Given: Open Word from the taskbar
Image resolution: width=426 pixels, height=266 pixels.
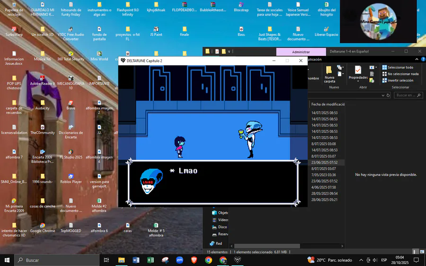Looking at the screenshot, I should tap(136, 260).
